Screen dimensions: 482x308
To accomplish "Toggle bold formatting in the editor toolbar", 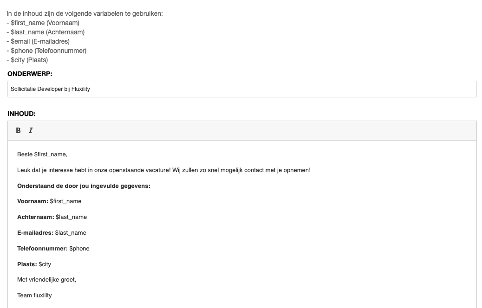I will [19, 130].
